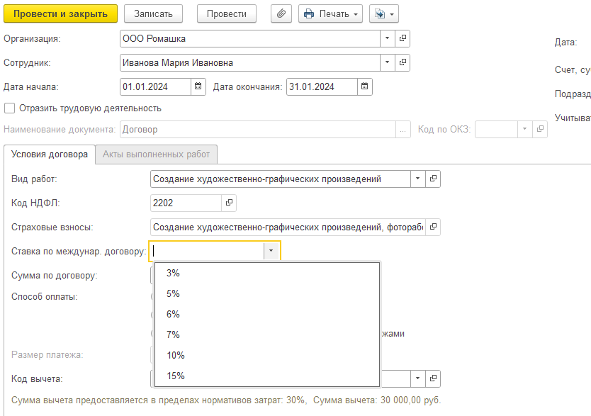Expand the Вид работ dropdown arrow
The width and height of the screenshot is (591, 416).
point(417,179)
